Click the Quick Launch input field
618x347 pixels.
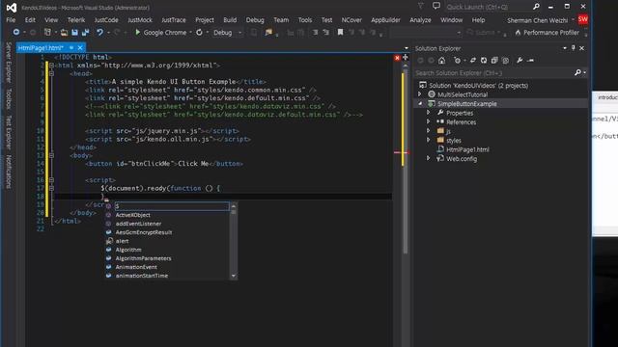[x=489, y=7]
